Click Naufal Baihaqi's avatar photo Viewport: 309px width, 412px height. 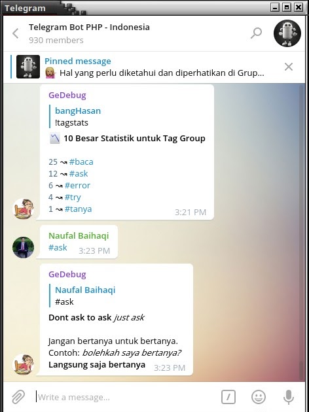pyautogui.click(x=23, y=247)
